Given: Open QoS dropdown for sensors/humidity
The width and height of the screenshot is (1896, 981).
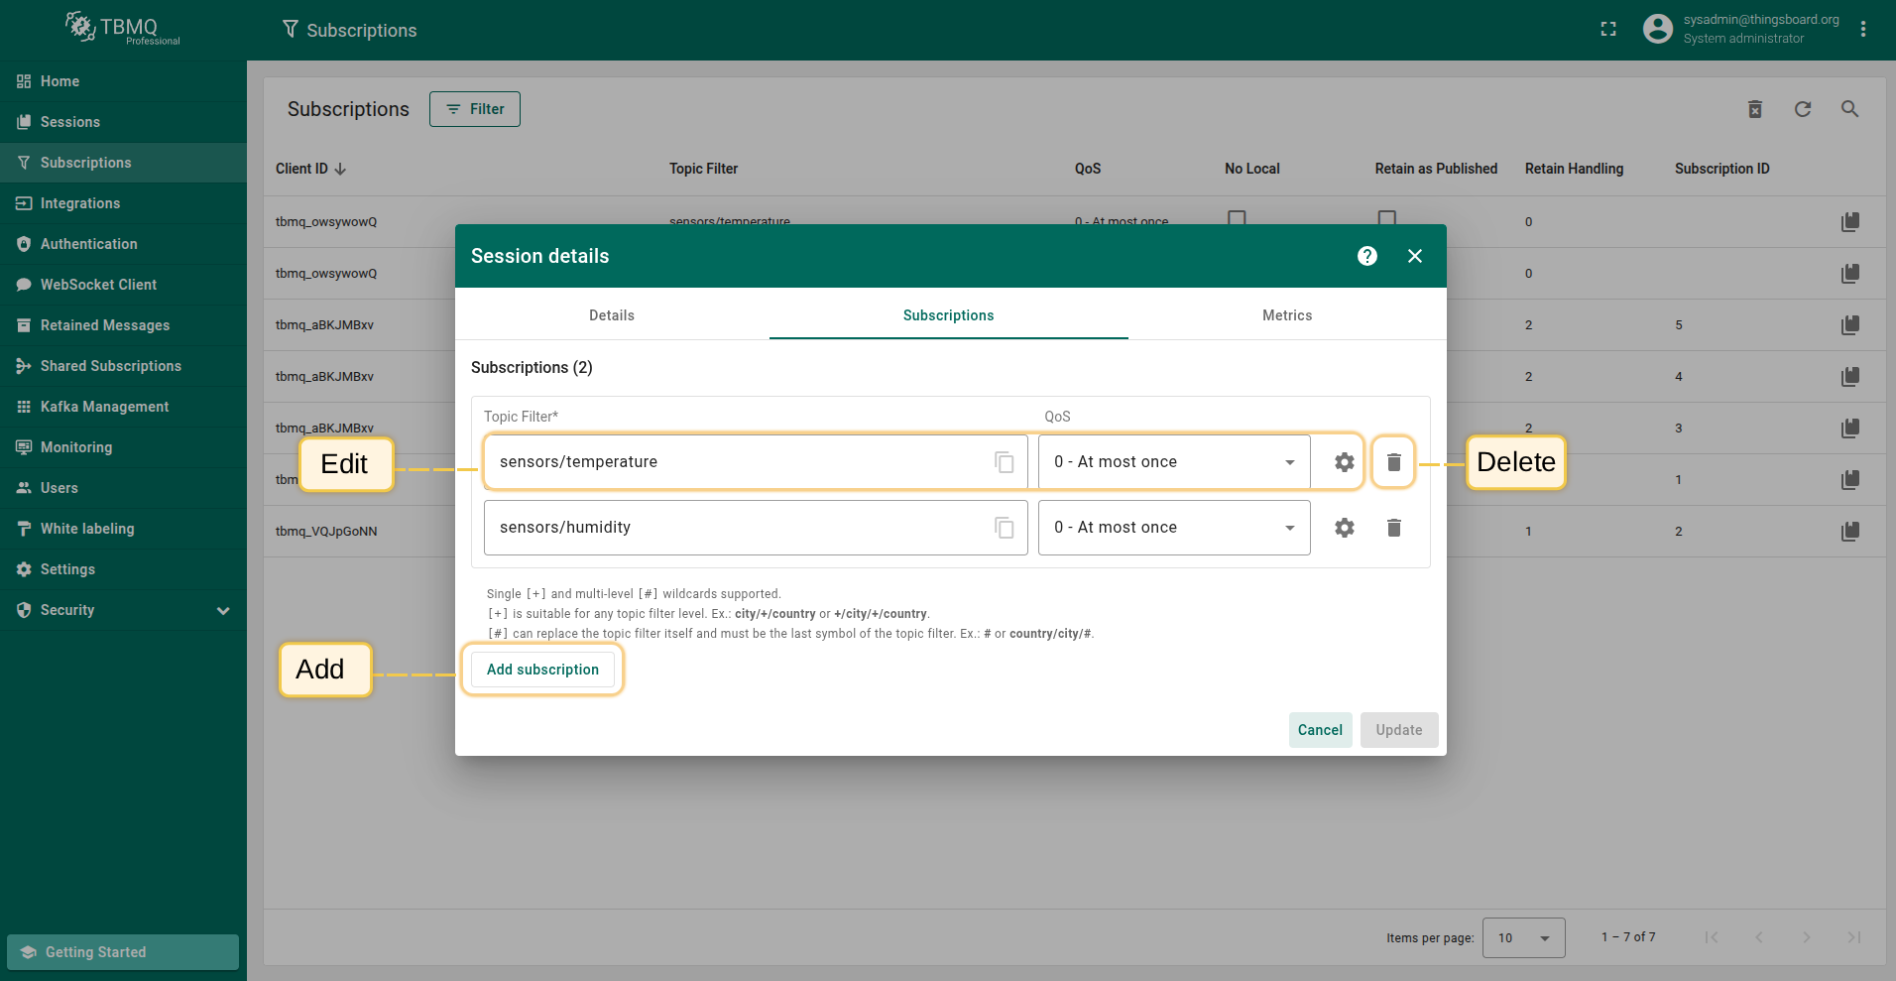Looking at the screenshot, I should (x=1173, y=528).
